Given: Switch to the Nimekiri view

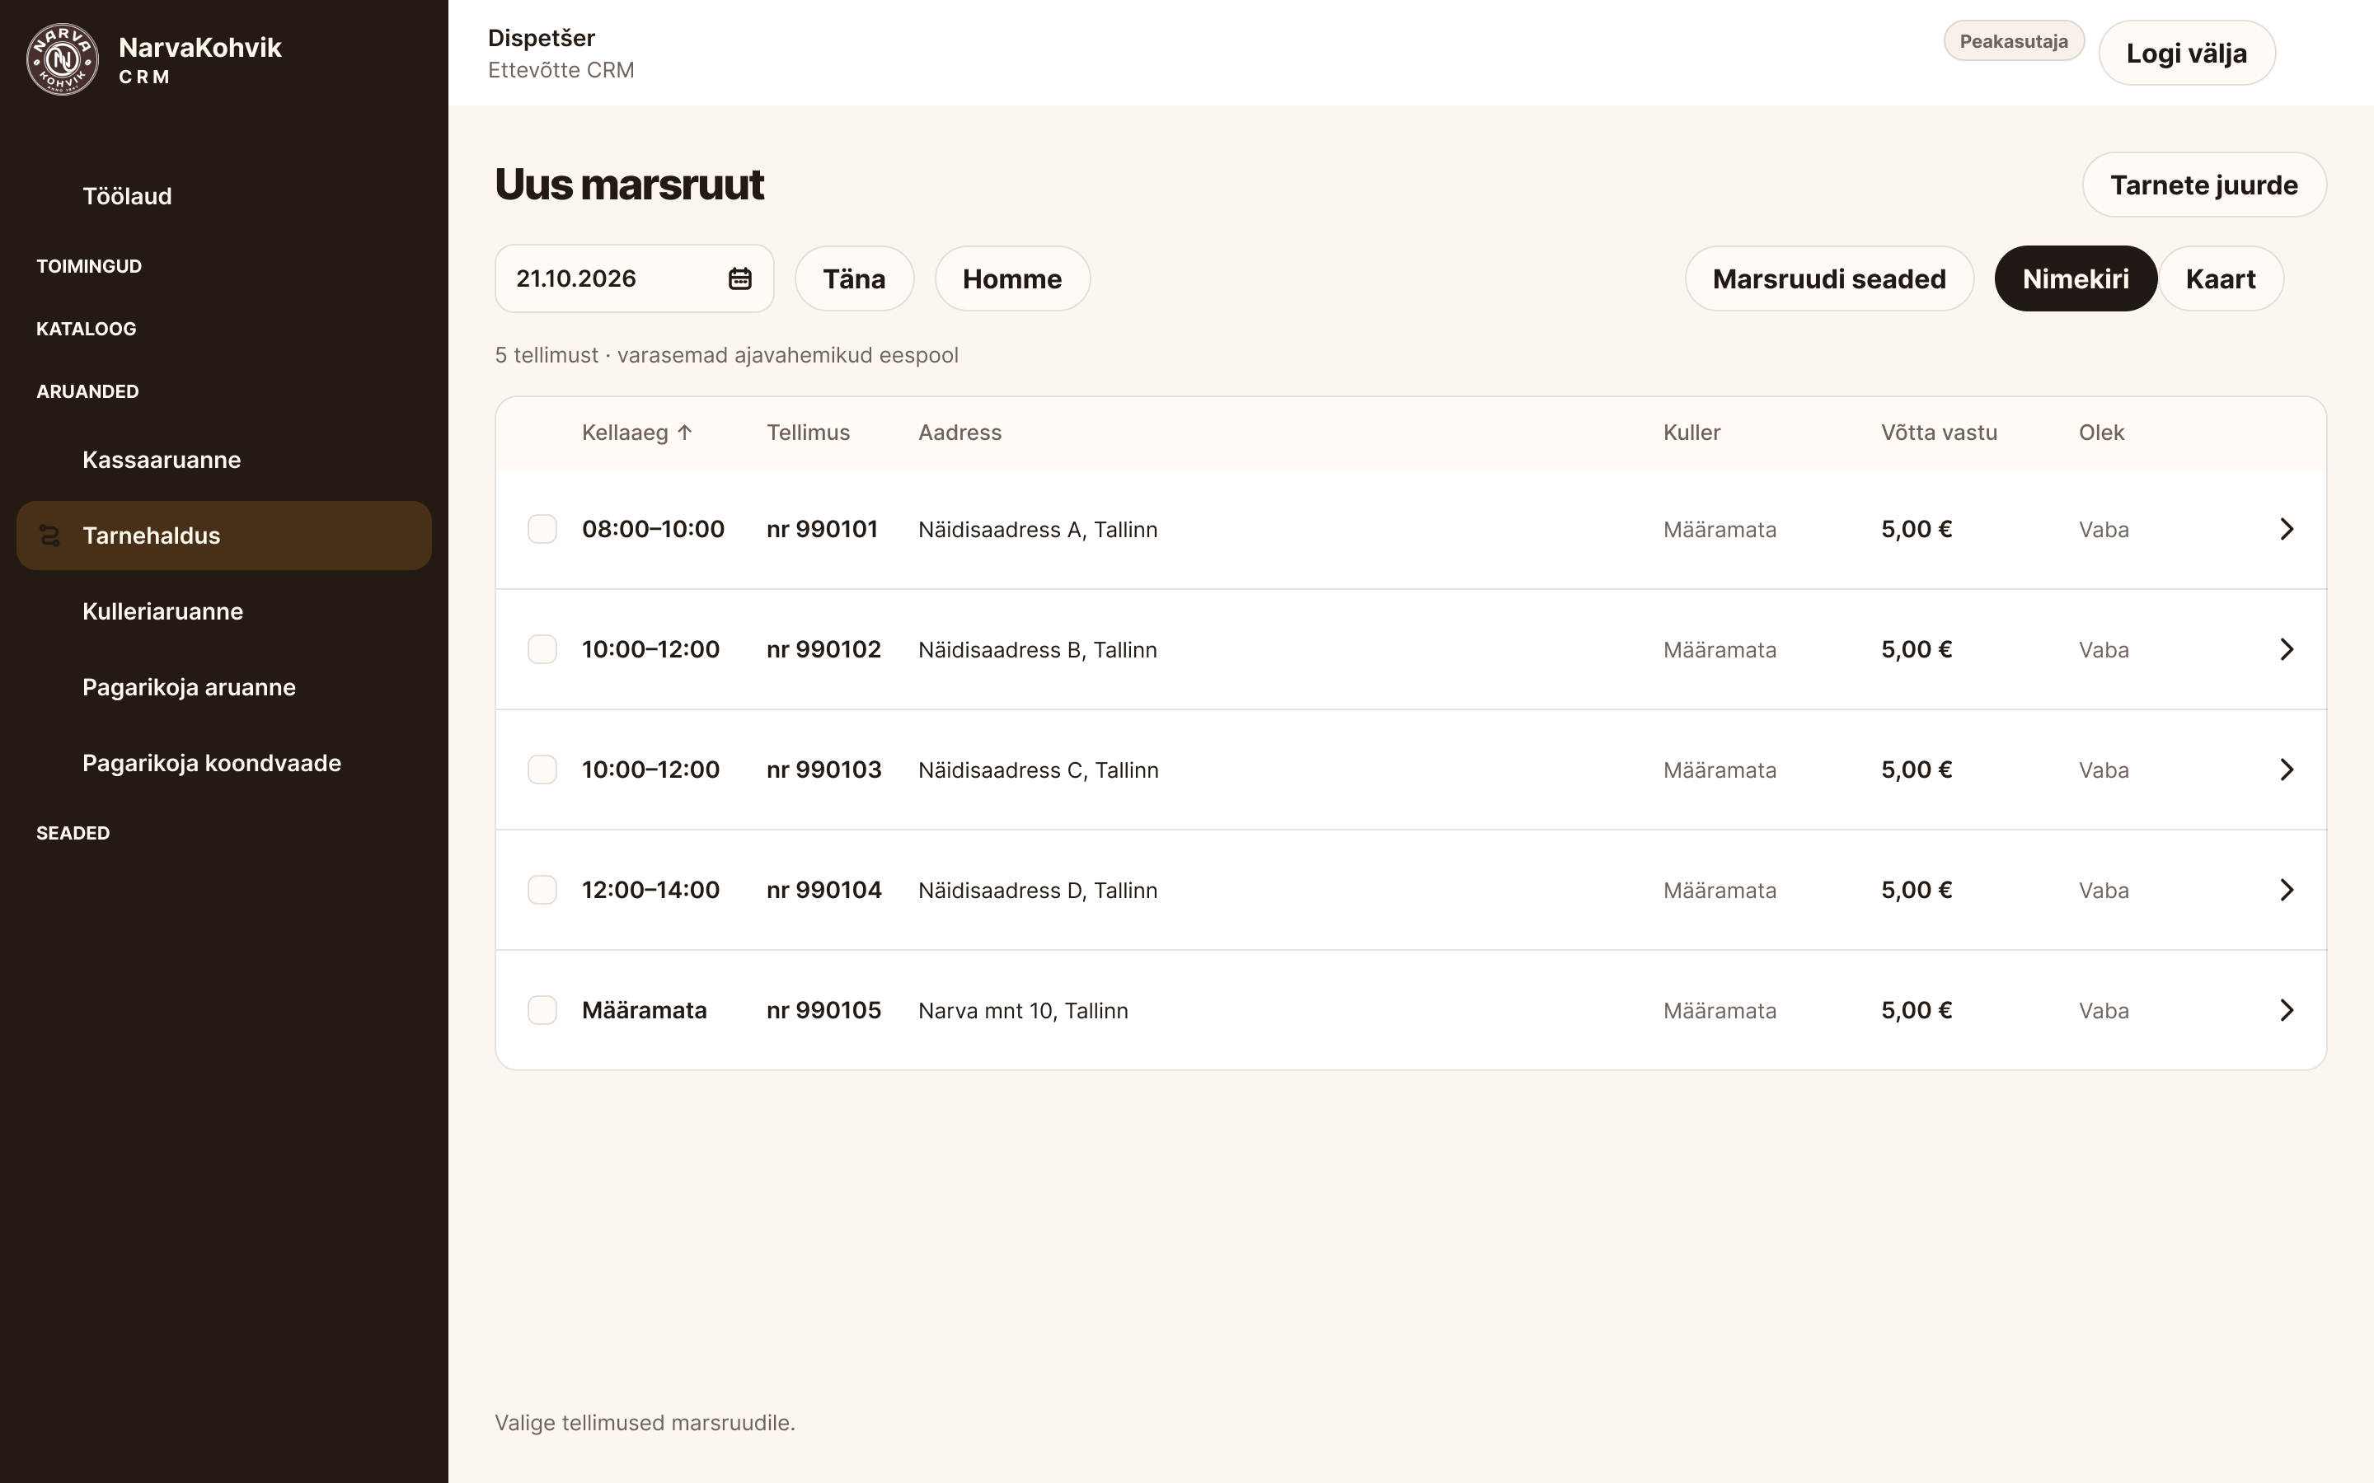Looking at the screenshot, I should 2075,278.
